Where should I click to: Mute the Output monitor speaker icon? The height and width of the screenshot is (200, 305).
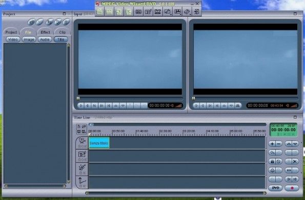pyautogui.click(x=288, y=105)
